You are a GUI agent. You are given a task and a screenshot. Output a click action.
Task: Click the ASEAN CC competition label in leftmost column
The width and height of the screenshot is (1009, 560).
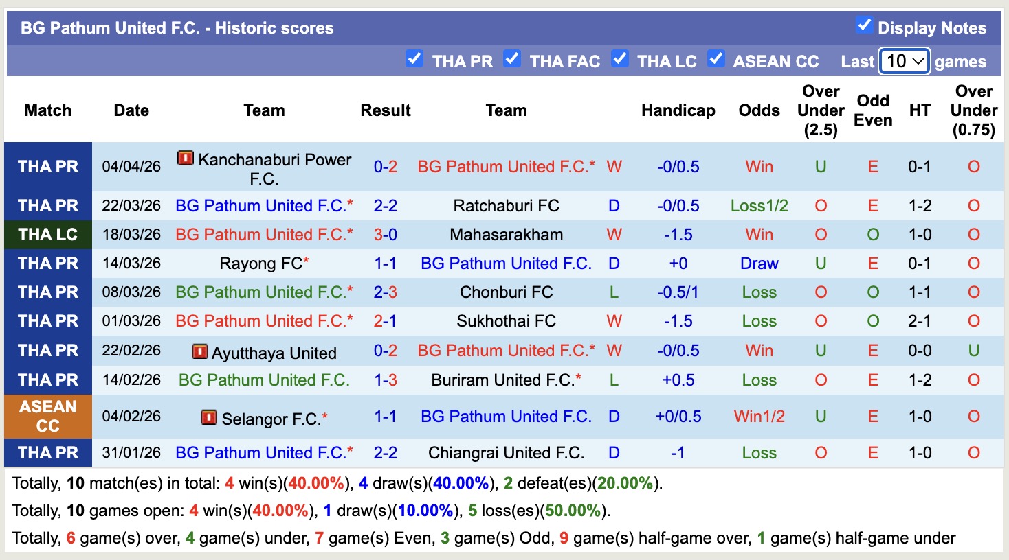47,417
